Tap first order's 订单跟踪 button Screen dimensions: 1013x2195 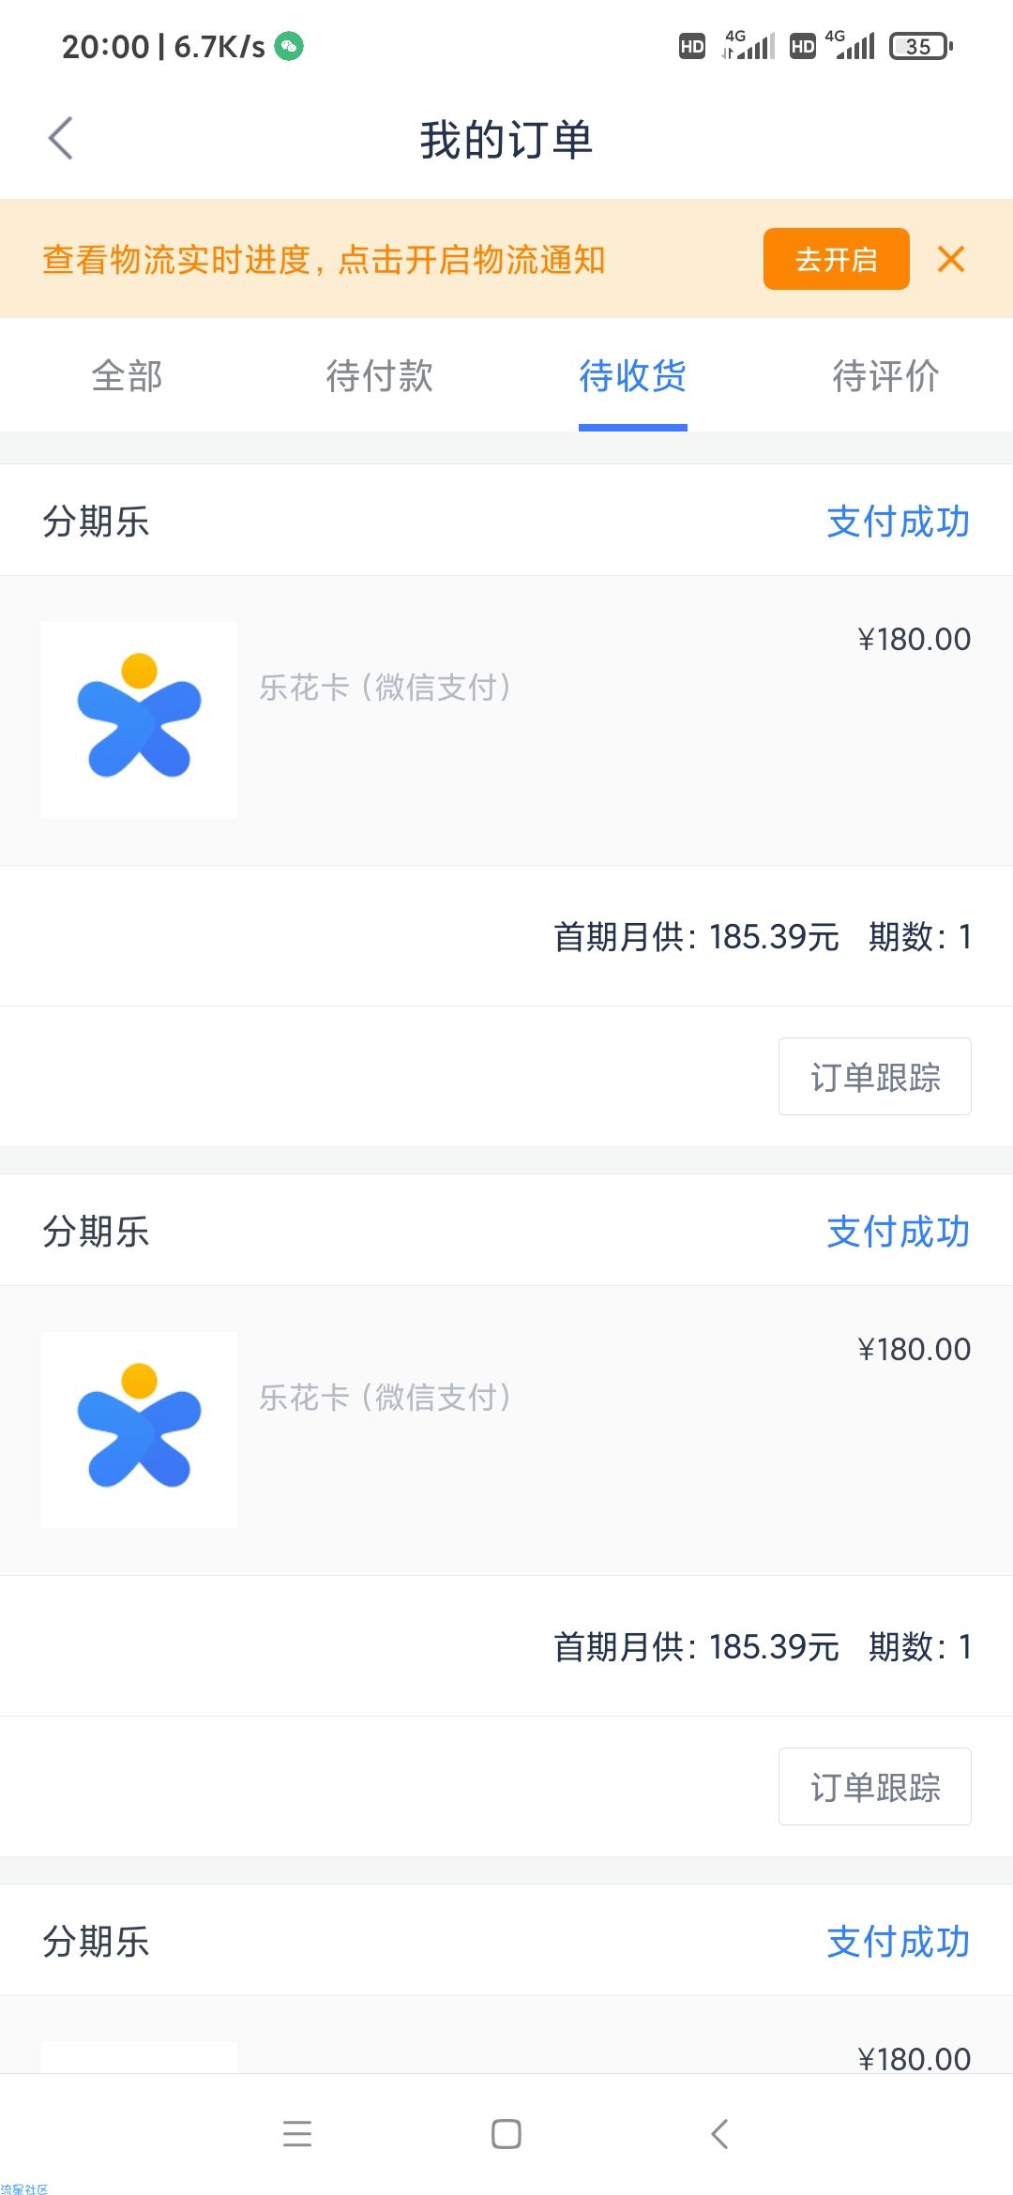(x=875, y=1077)
